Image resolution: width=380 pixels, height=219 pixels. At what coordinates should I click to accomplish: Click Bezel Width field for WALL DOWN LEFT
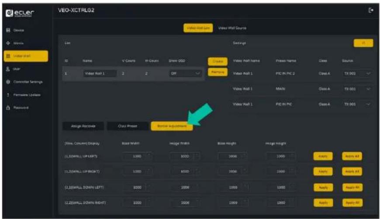tap(137, 188)
